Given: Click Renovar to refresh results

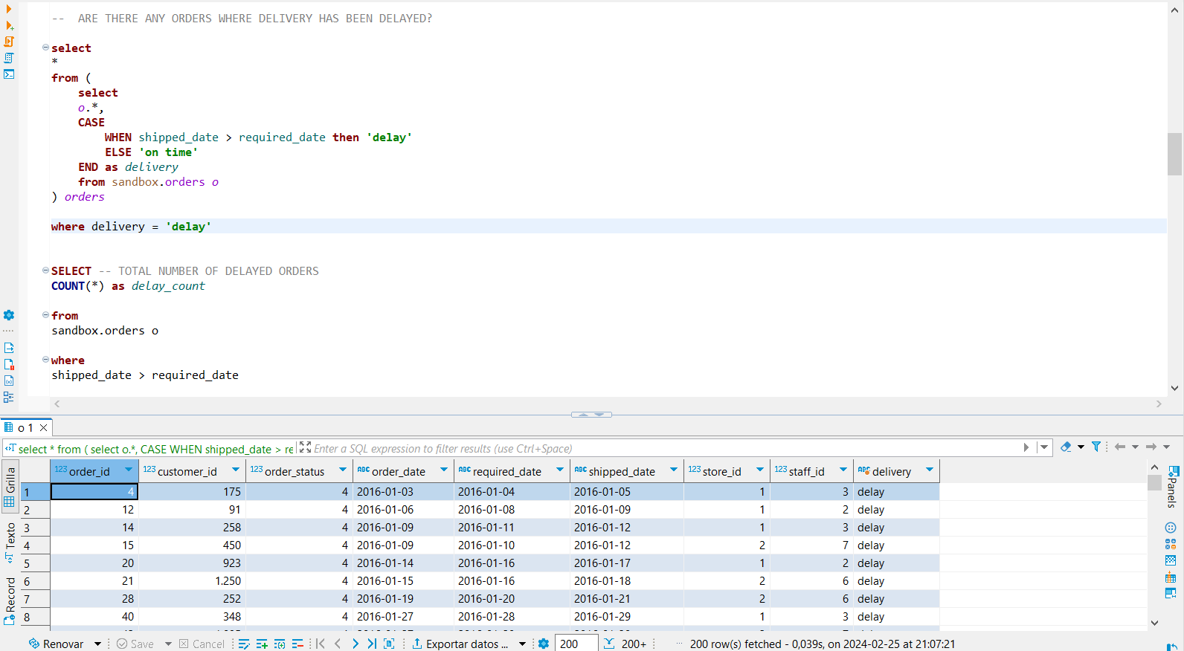Looking at the screenshot, I should coord(56,644).
